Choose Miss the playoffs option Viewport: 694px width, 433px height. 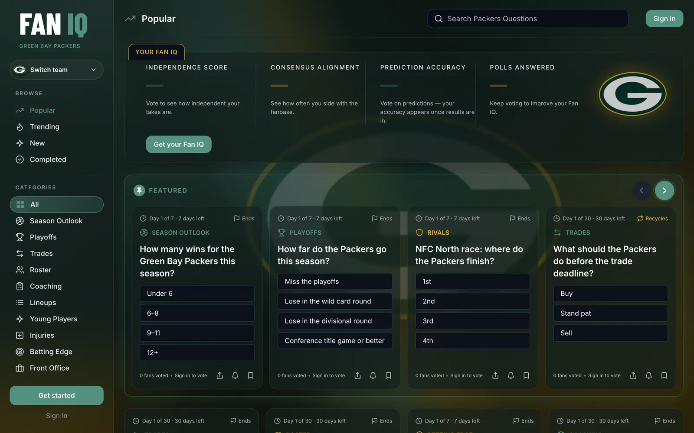(x=335, y=281)
